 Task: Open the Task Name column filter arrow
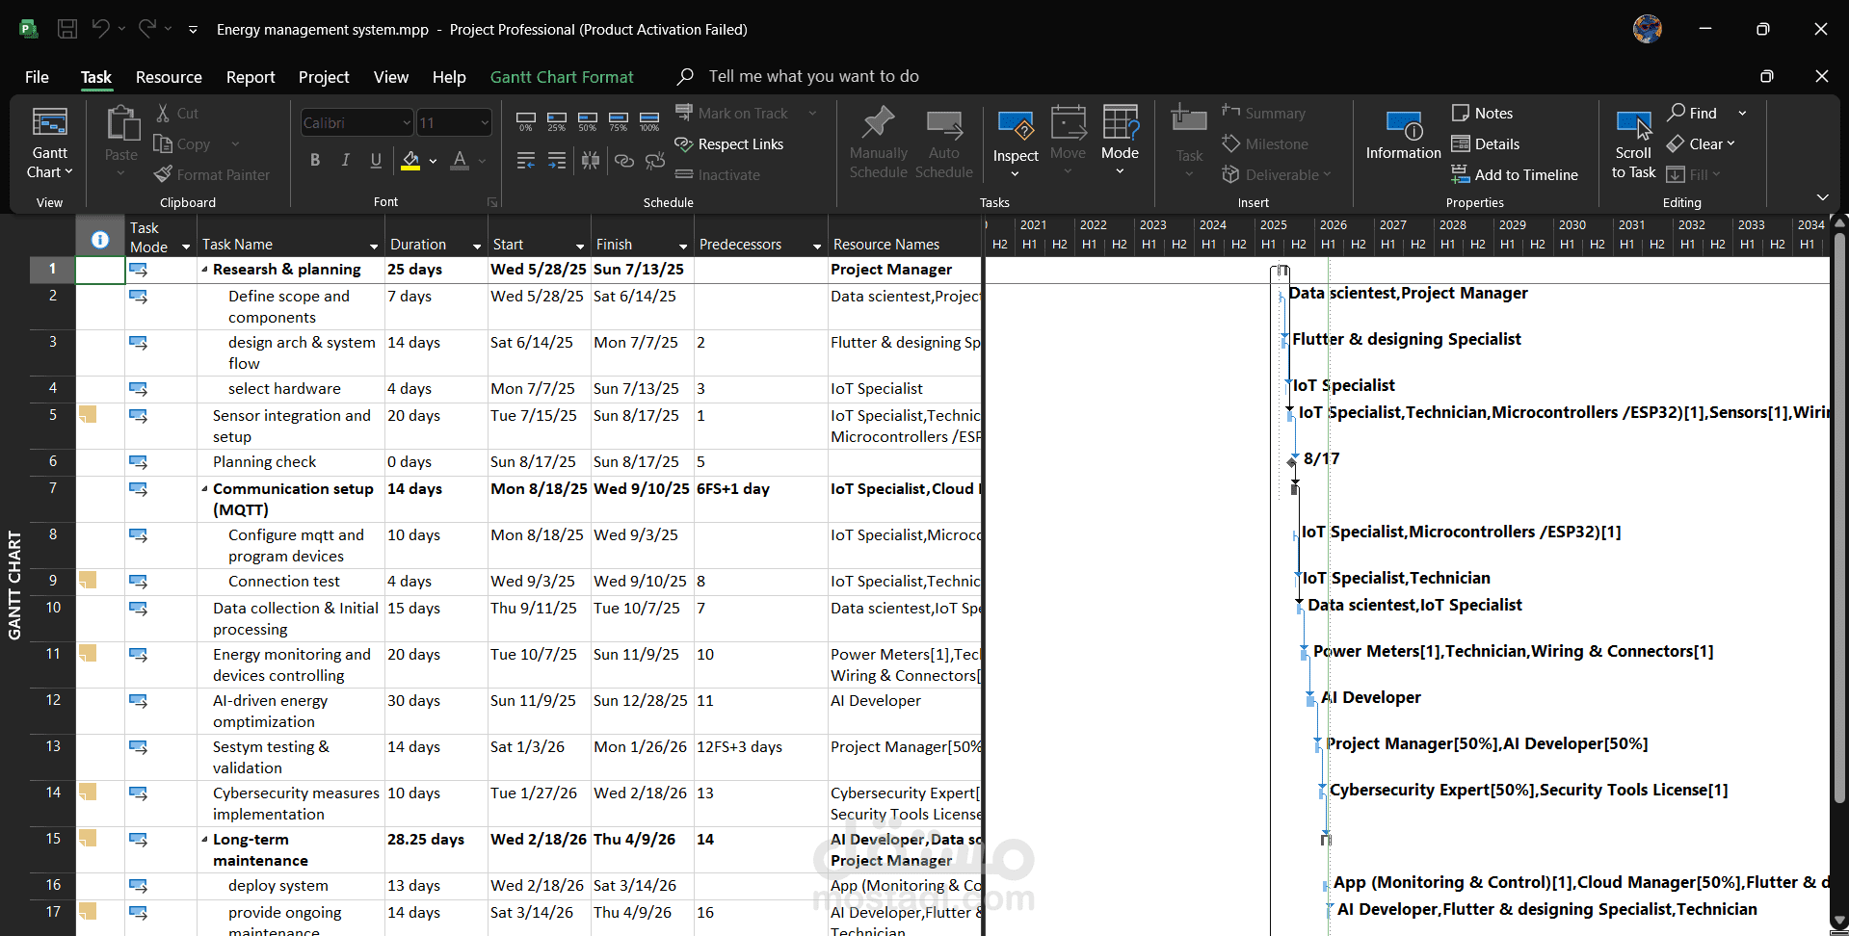(x=374, y=246)
